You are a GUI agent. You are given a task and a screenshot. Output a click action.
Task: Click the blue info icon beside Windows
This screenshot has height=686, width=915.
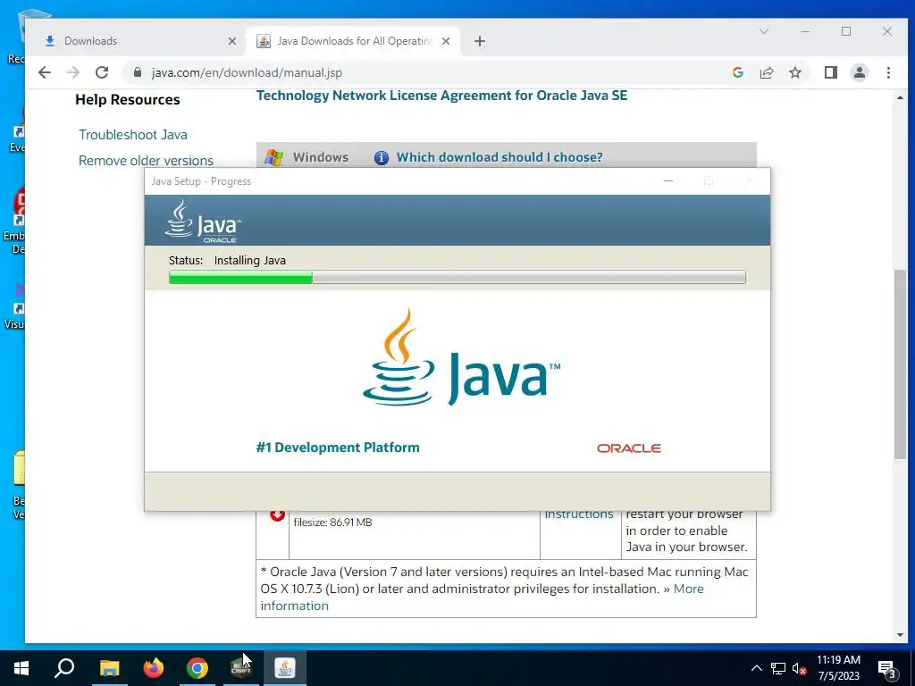click(381, 157)
